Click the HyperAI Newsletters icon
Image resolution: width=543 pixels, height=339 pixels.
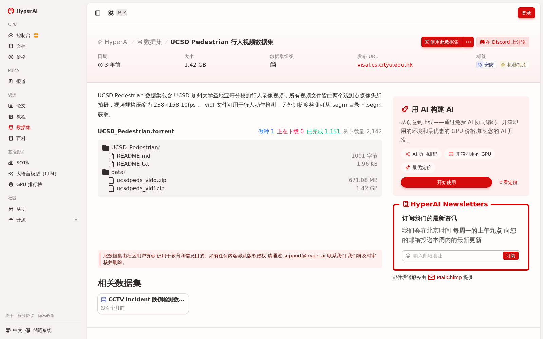(406, 204)
